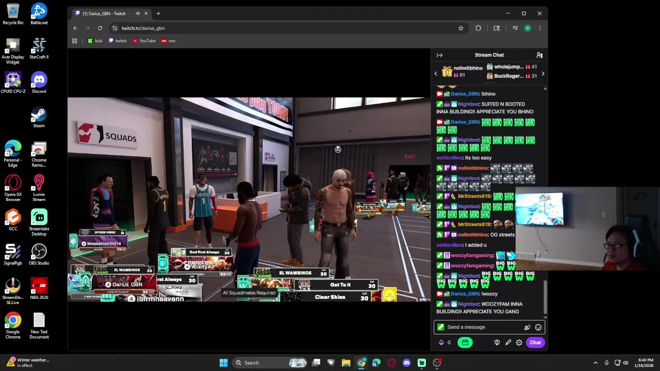Open the Windows Start menu

(223, 363)
